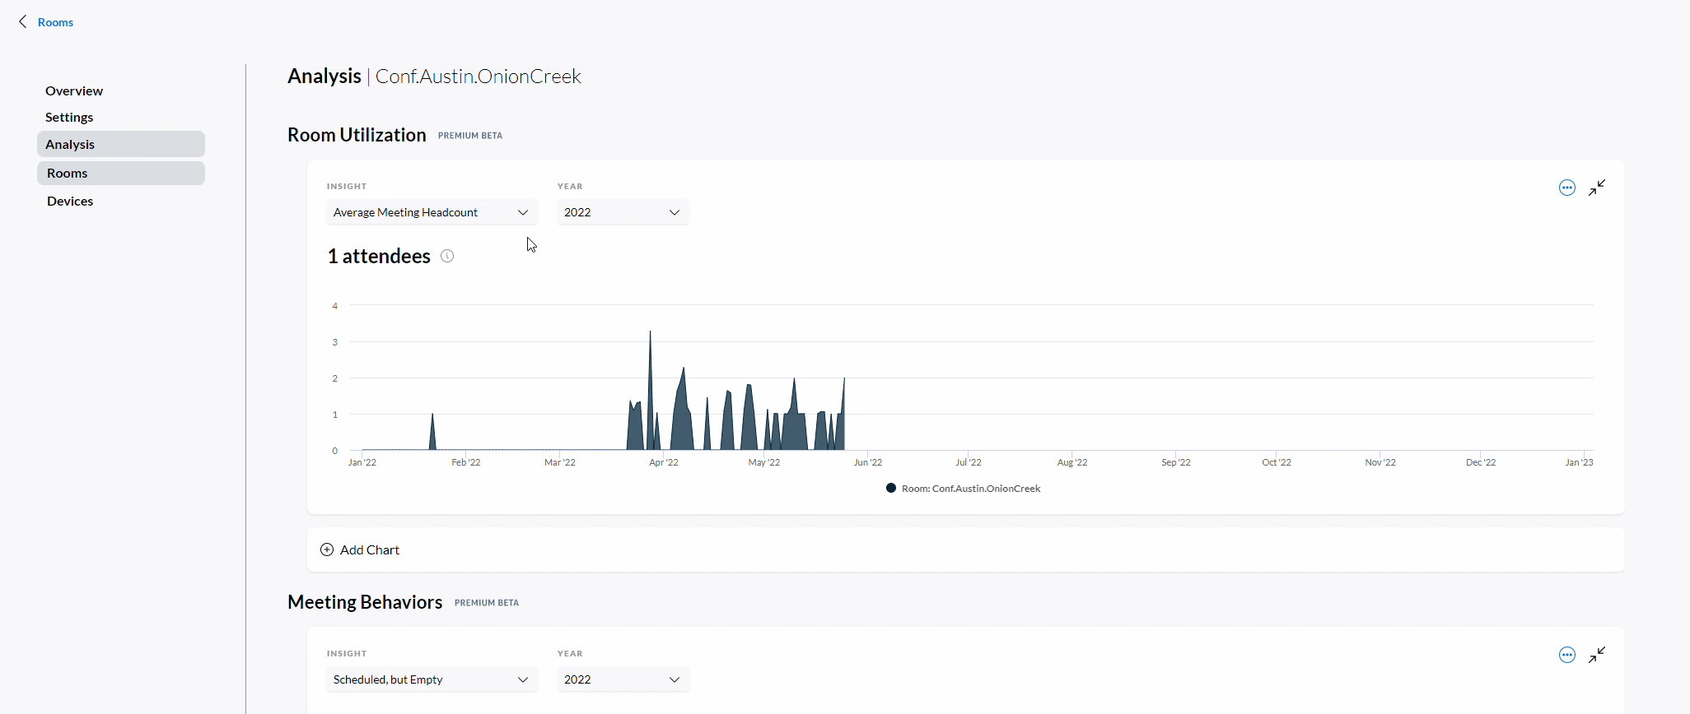The image size is (1690, 714).
Task: Click the plus icon for Add Chart
Action: [x=327, y=549]
